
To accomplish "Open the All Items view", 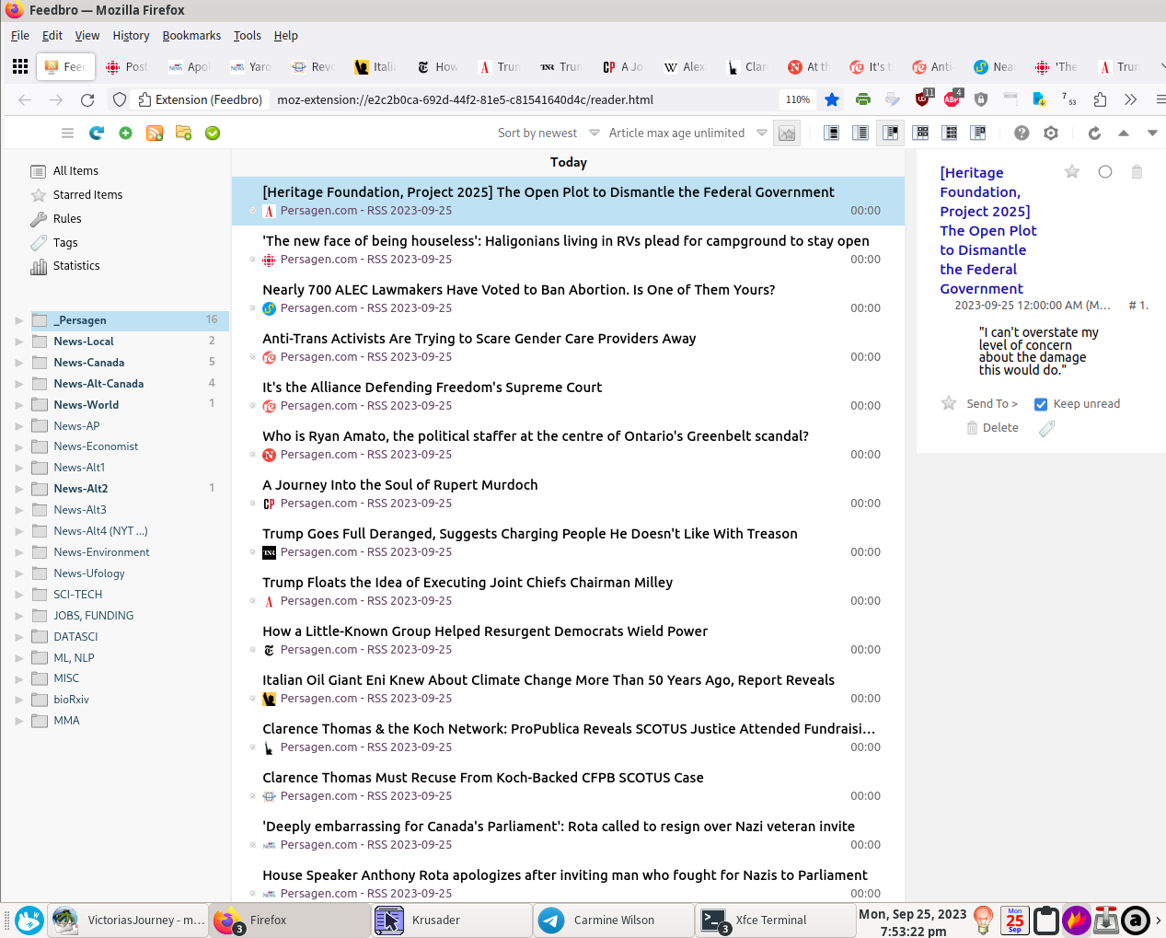I will point(75,171).
